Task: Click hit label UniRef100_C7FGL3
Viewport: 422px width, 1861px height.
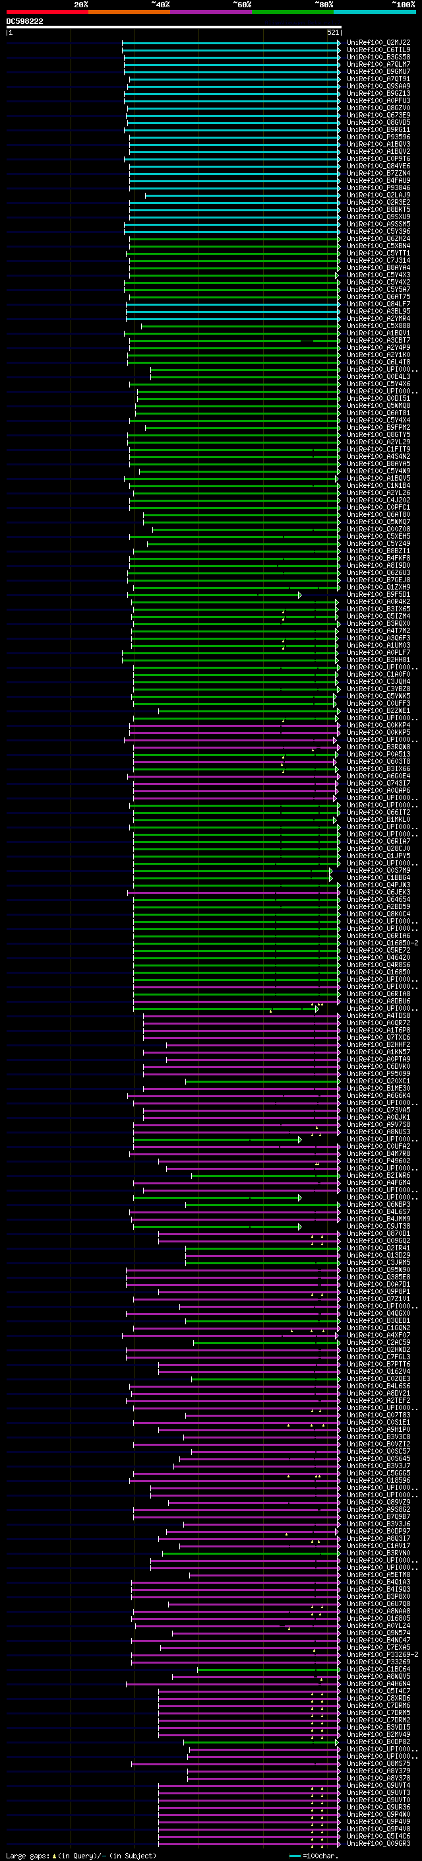Action: click(x=378, y=1357)
